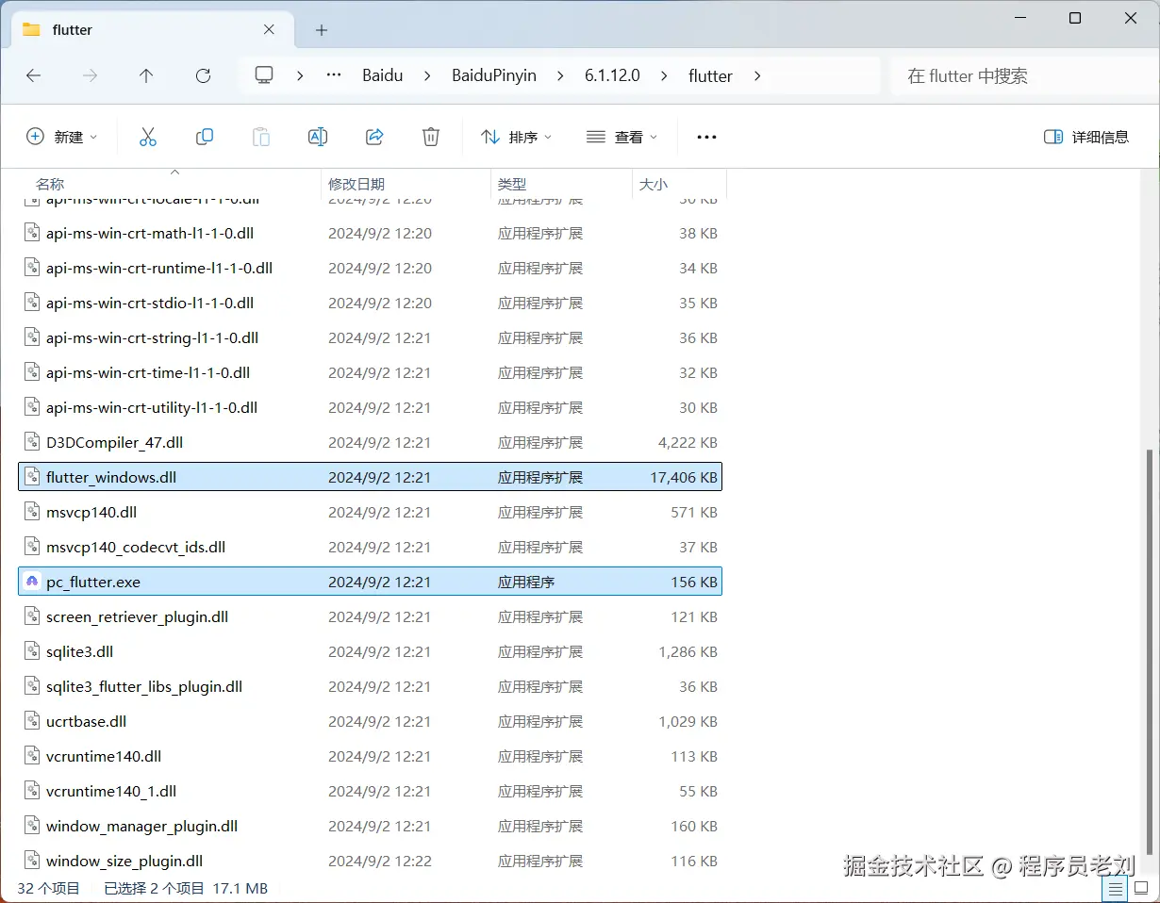Click the window_size_plugin.dll file icon
1160x903 pixels.
point(32,861)
